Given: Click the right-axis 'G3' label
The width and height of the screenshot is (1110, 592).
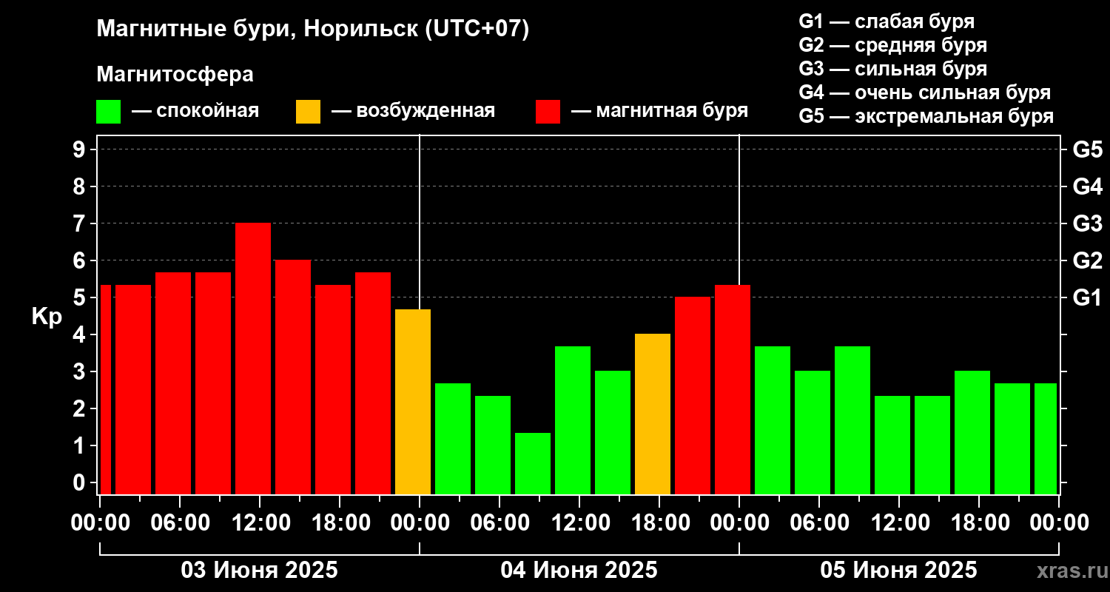Looking at the screenshot, I should click(1088, 223).
